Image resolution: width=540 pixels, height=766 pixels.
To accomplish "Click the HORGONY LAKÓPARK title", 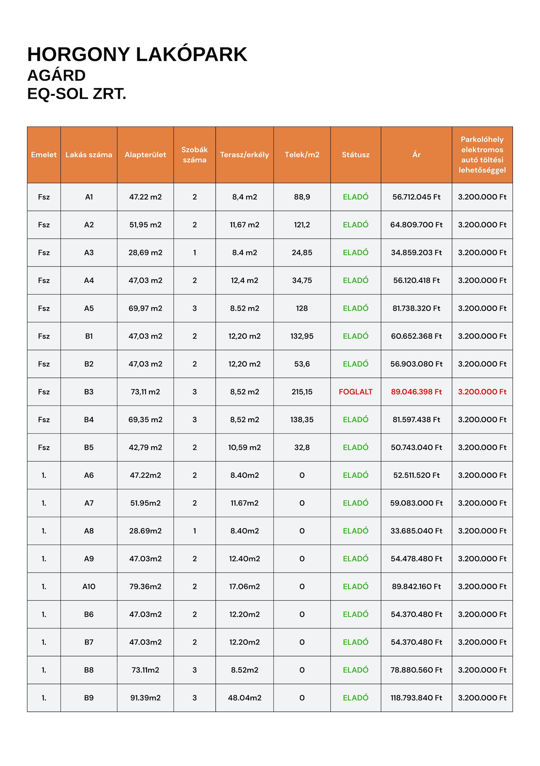I will [137, 54].
